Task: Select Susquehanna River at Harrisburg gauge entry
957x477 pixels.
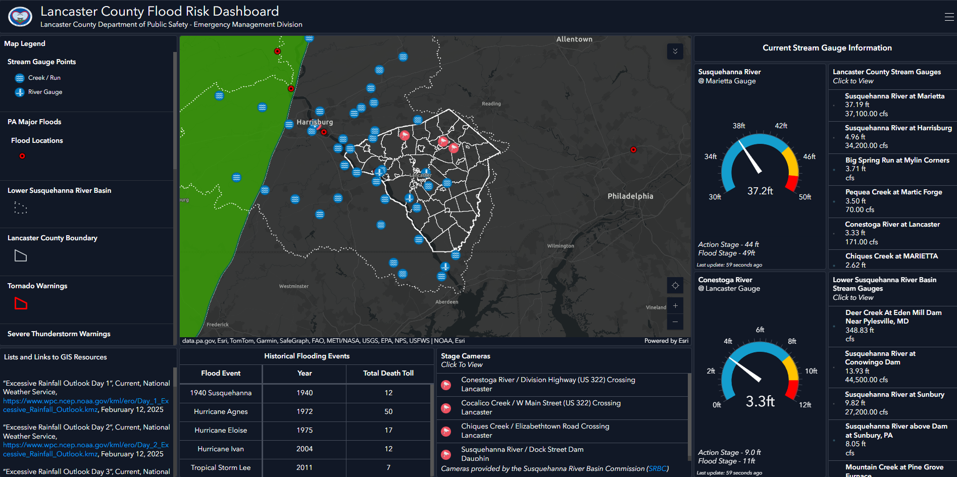Action: pyautogui.click(x=897, y=137)
